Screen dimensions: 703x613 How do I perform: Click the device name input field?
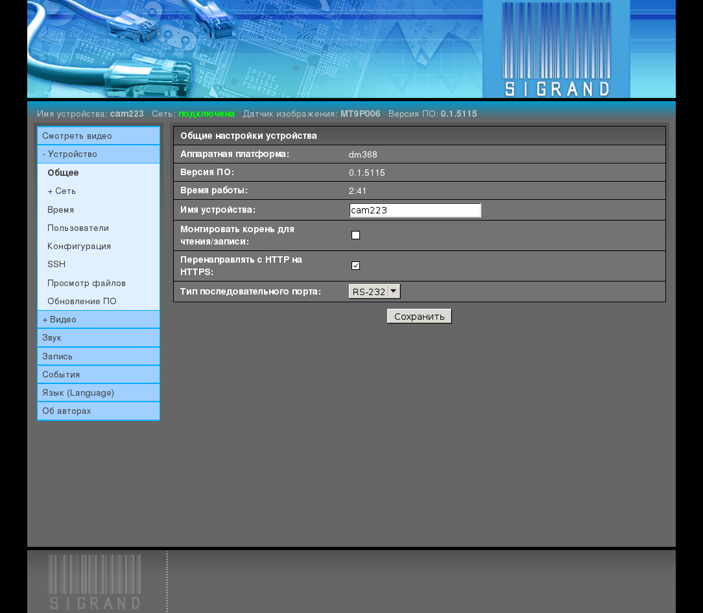(x=414, y=210)
